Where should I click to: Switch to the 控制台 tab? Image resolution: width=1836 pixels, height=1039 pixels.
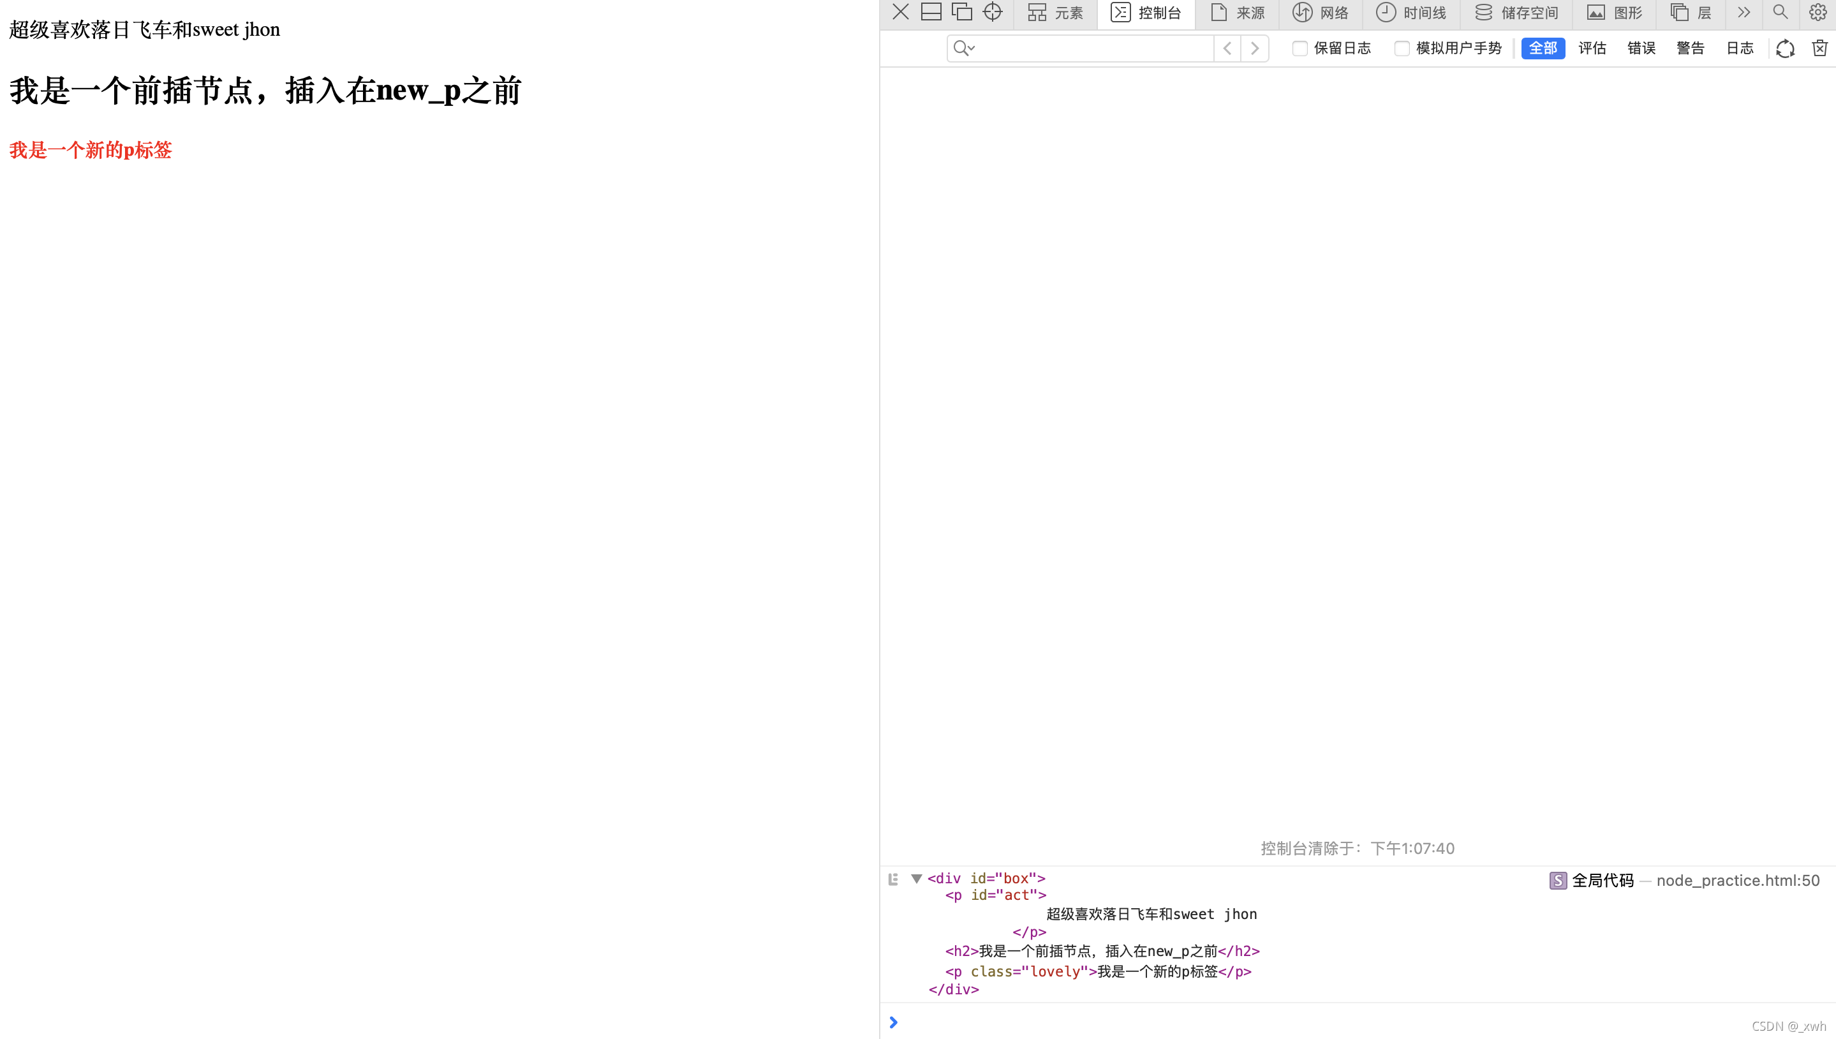coord(1146,13)
